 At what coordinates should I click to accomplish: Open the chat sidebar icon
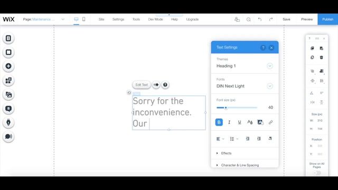pyautogui.click(x=8, y=137)
